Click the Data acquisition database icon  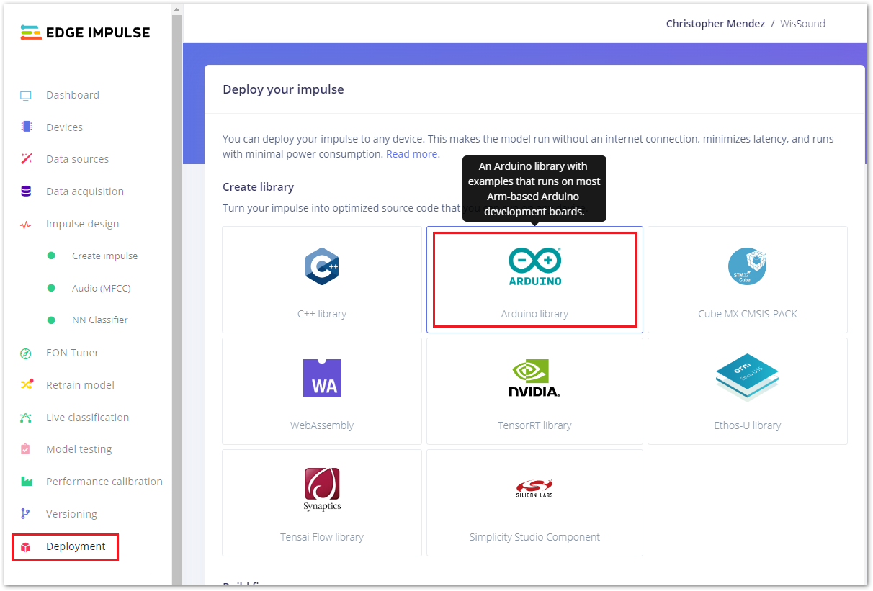tap(27, 191)
